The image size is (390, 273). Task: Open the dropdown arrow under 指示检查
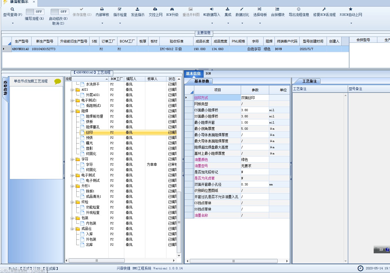coord(120,23)
